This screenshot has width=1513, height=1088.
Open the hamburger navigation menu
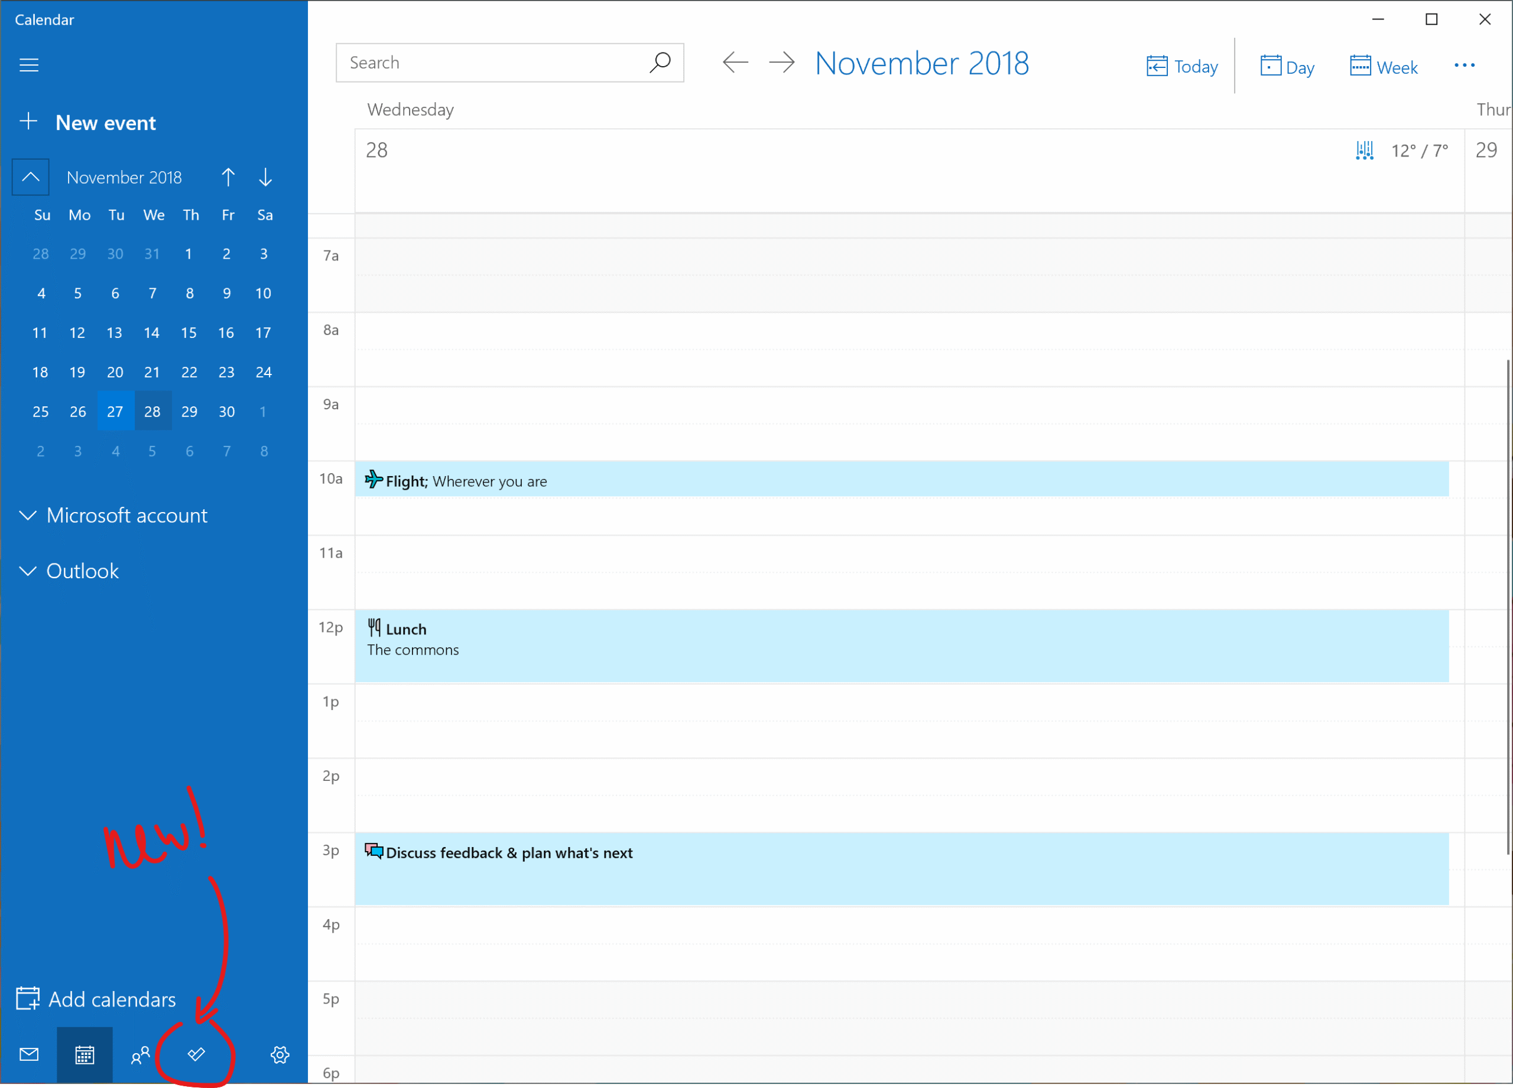click(x=29, y=64)
